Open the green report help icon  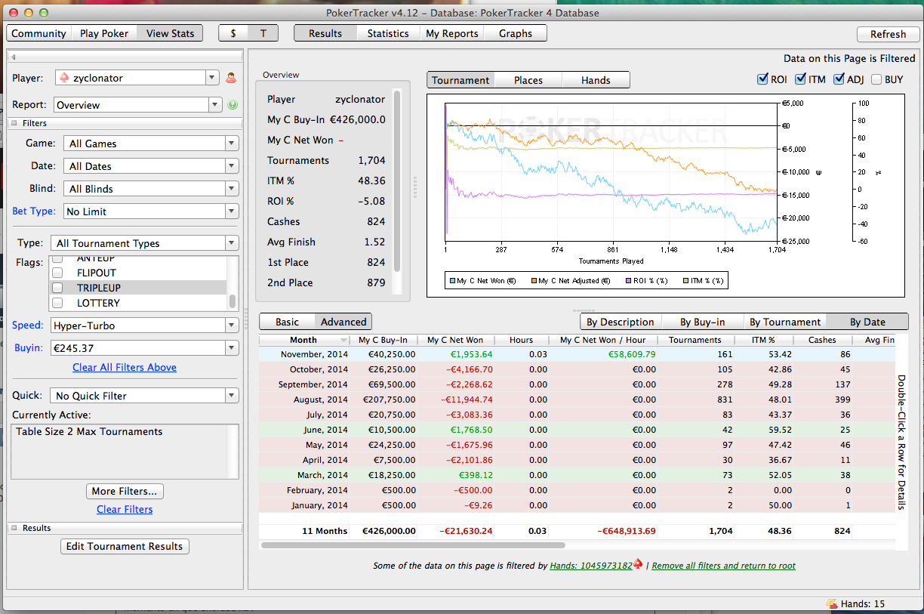coord(233,105)
